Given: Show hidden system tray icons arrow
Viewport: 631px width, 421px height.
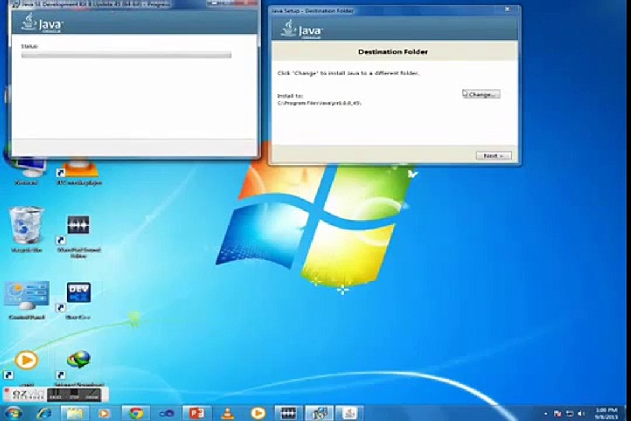Looking at the screenshot, I should tap(546, 414).
